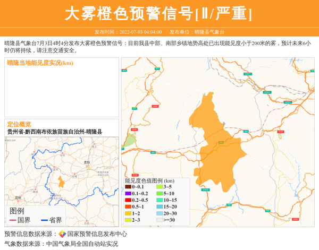This screenshot has height=250, width=319.
Task: Click the 中国气象局全国自动站实况 source text
Action: pos(82,244)
